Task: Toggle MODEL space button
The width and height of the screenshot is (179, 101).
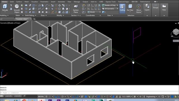Action: coord(41,97)
